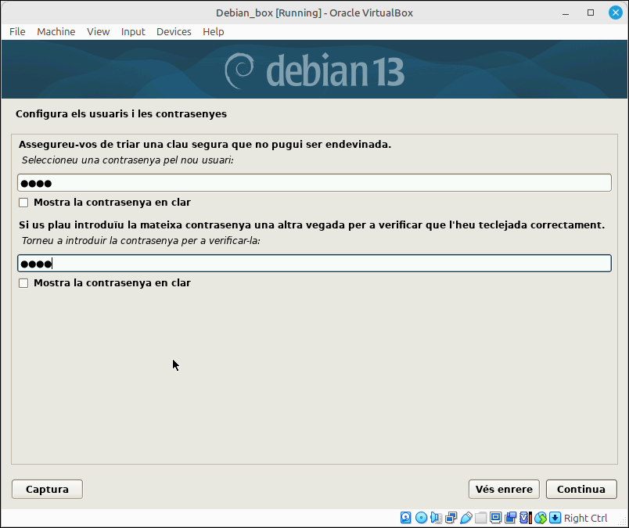This screenshot has width=629, height=528.
Task: Open the View menu
Action: point(99,32)
